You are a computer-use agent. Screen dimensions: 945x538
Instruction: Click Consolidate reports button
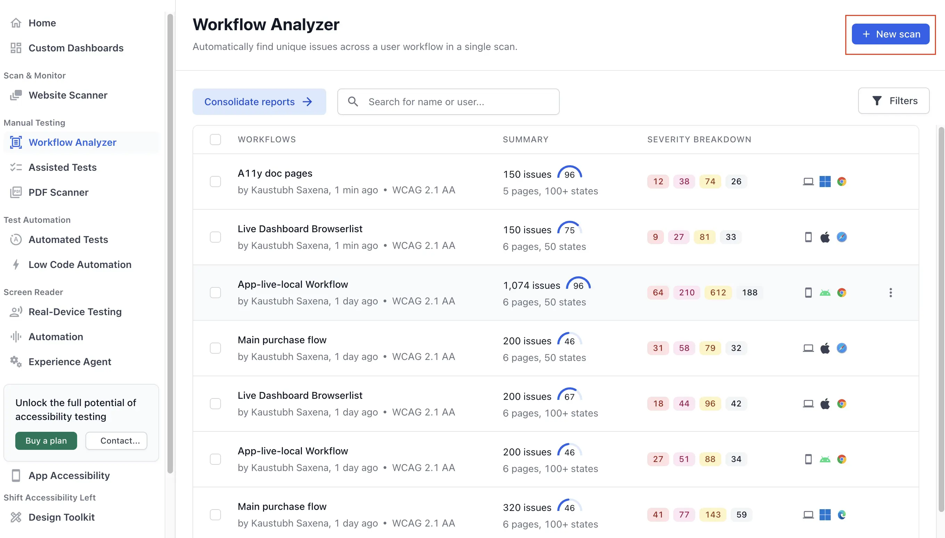pos(259,102)
